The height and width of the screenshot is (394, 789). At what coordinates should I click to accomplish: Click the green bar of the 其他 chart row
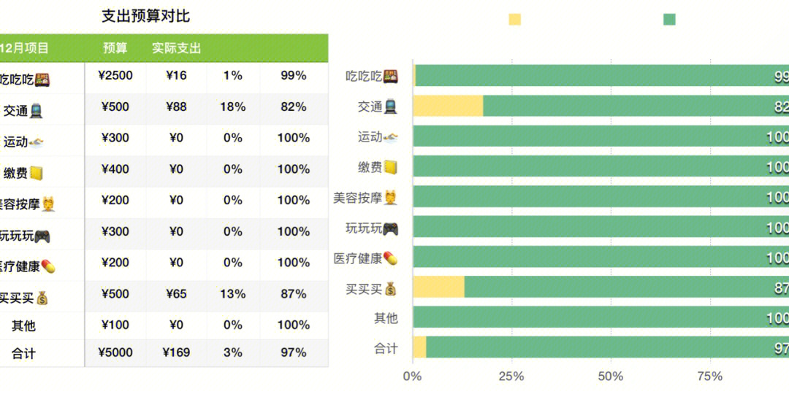(x=601, y=317)
